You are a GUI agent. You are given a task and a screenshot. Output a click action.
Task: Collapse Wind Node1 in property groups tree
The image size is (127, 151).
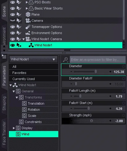(10, 85)
